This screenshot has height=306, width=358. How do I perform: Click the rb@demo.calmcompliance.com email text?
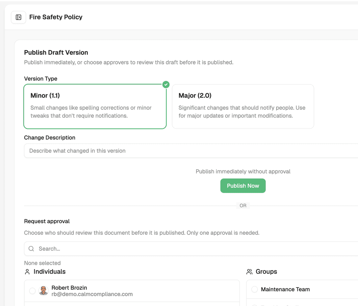pos(92,294)
